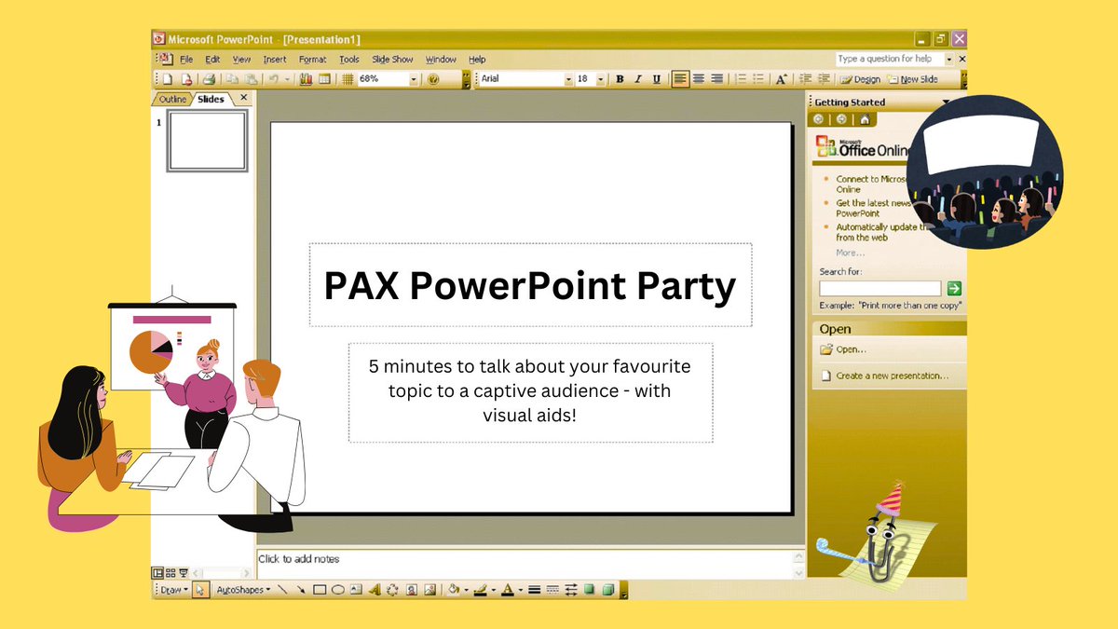Open the Format menu
The width and height of the screenshot is (1118, 629).
coord(313,60)
